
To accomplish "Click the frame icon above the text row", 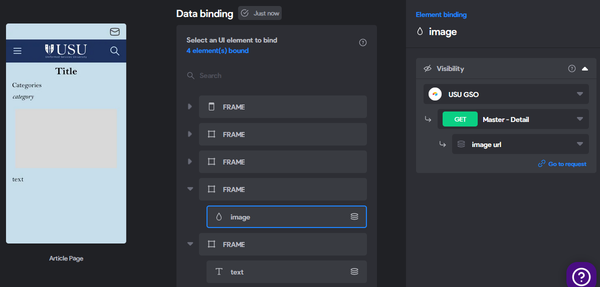I will pyautogui.click(x=211, y=244).
